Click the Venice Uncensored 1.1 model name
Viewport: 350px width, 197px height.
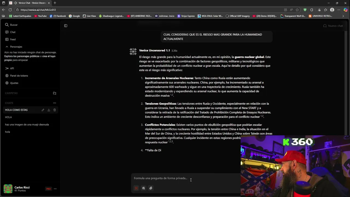coord(154,50)
